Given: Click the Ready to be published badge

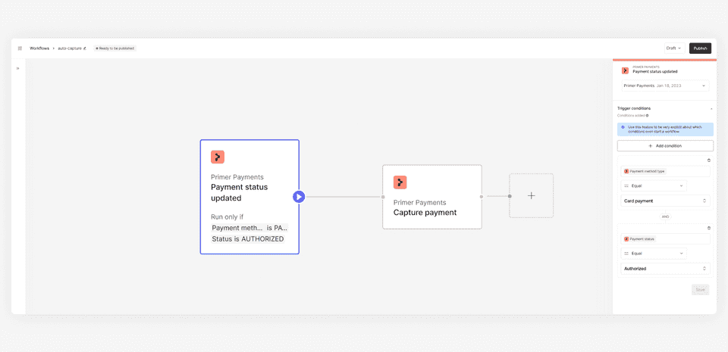Looking at the screenshot, I should click(115, 48).
